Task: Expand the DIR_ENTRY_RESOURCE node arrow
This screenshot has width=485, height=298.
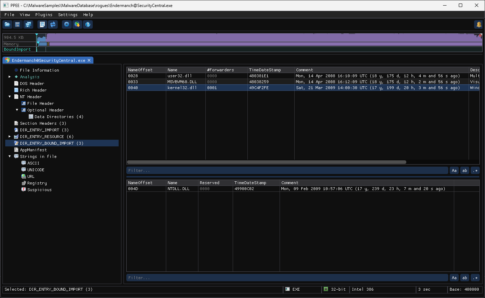Action: (10, 137)
